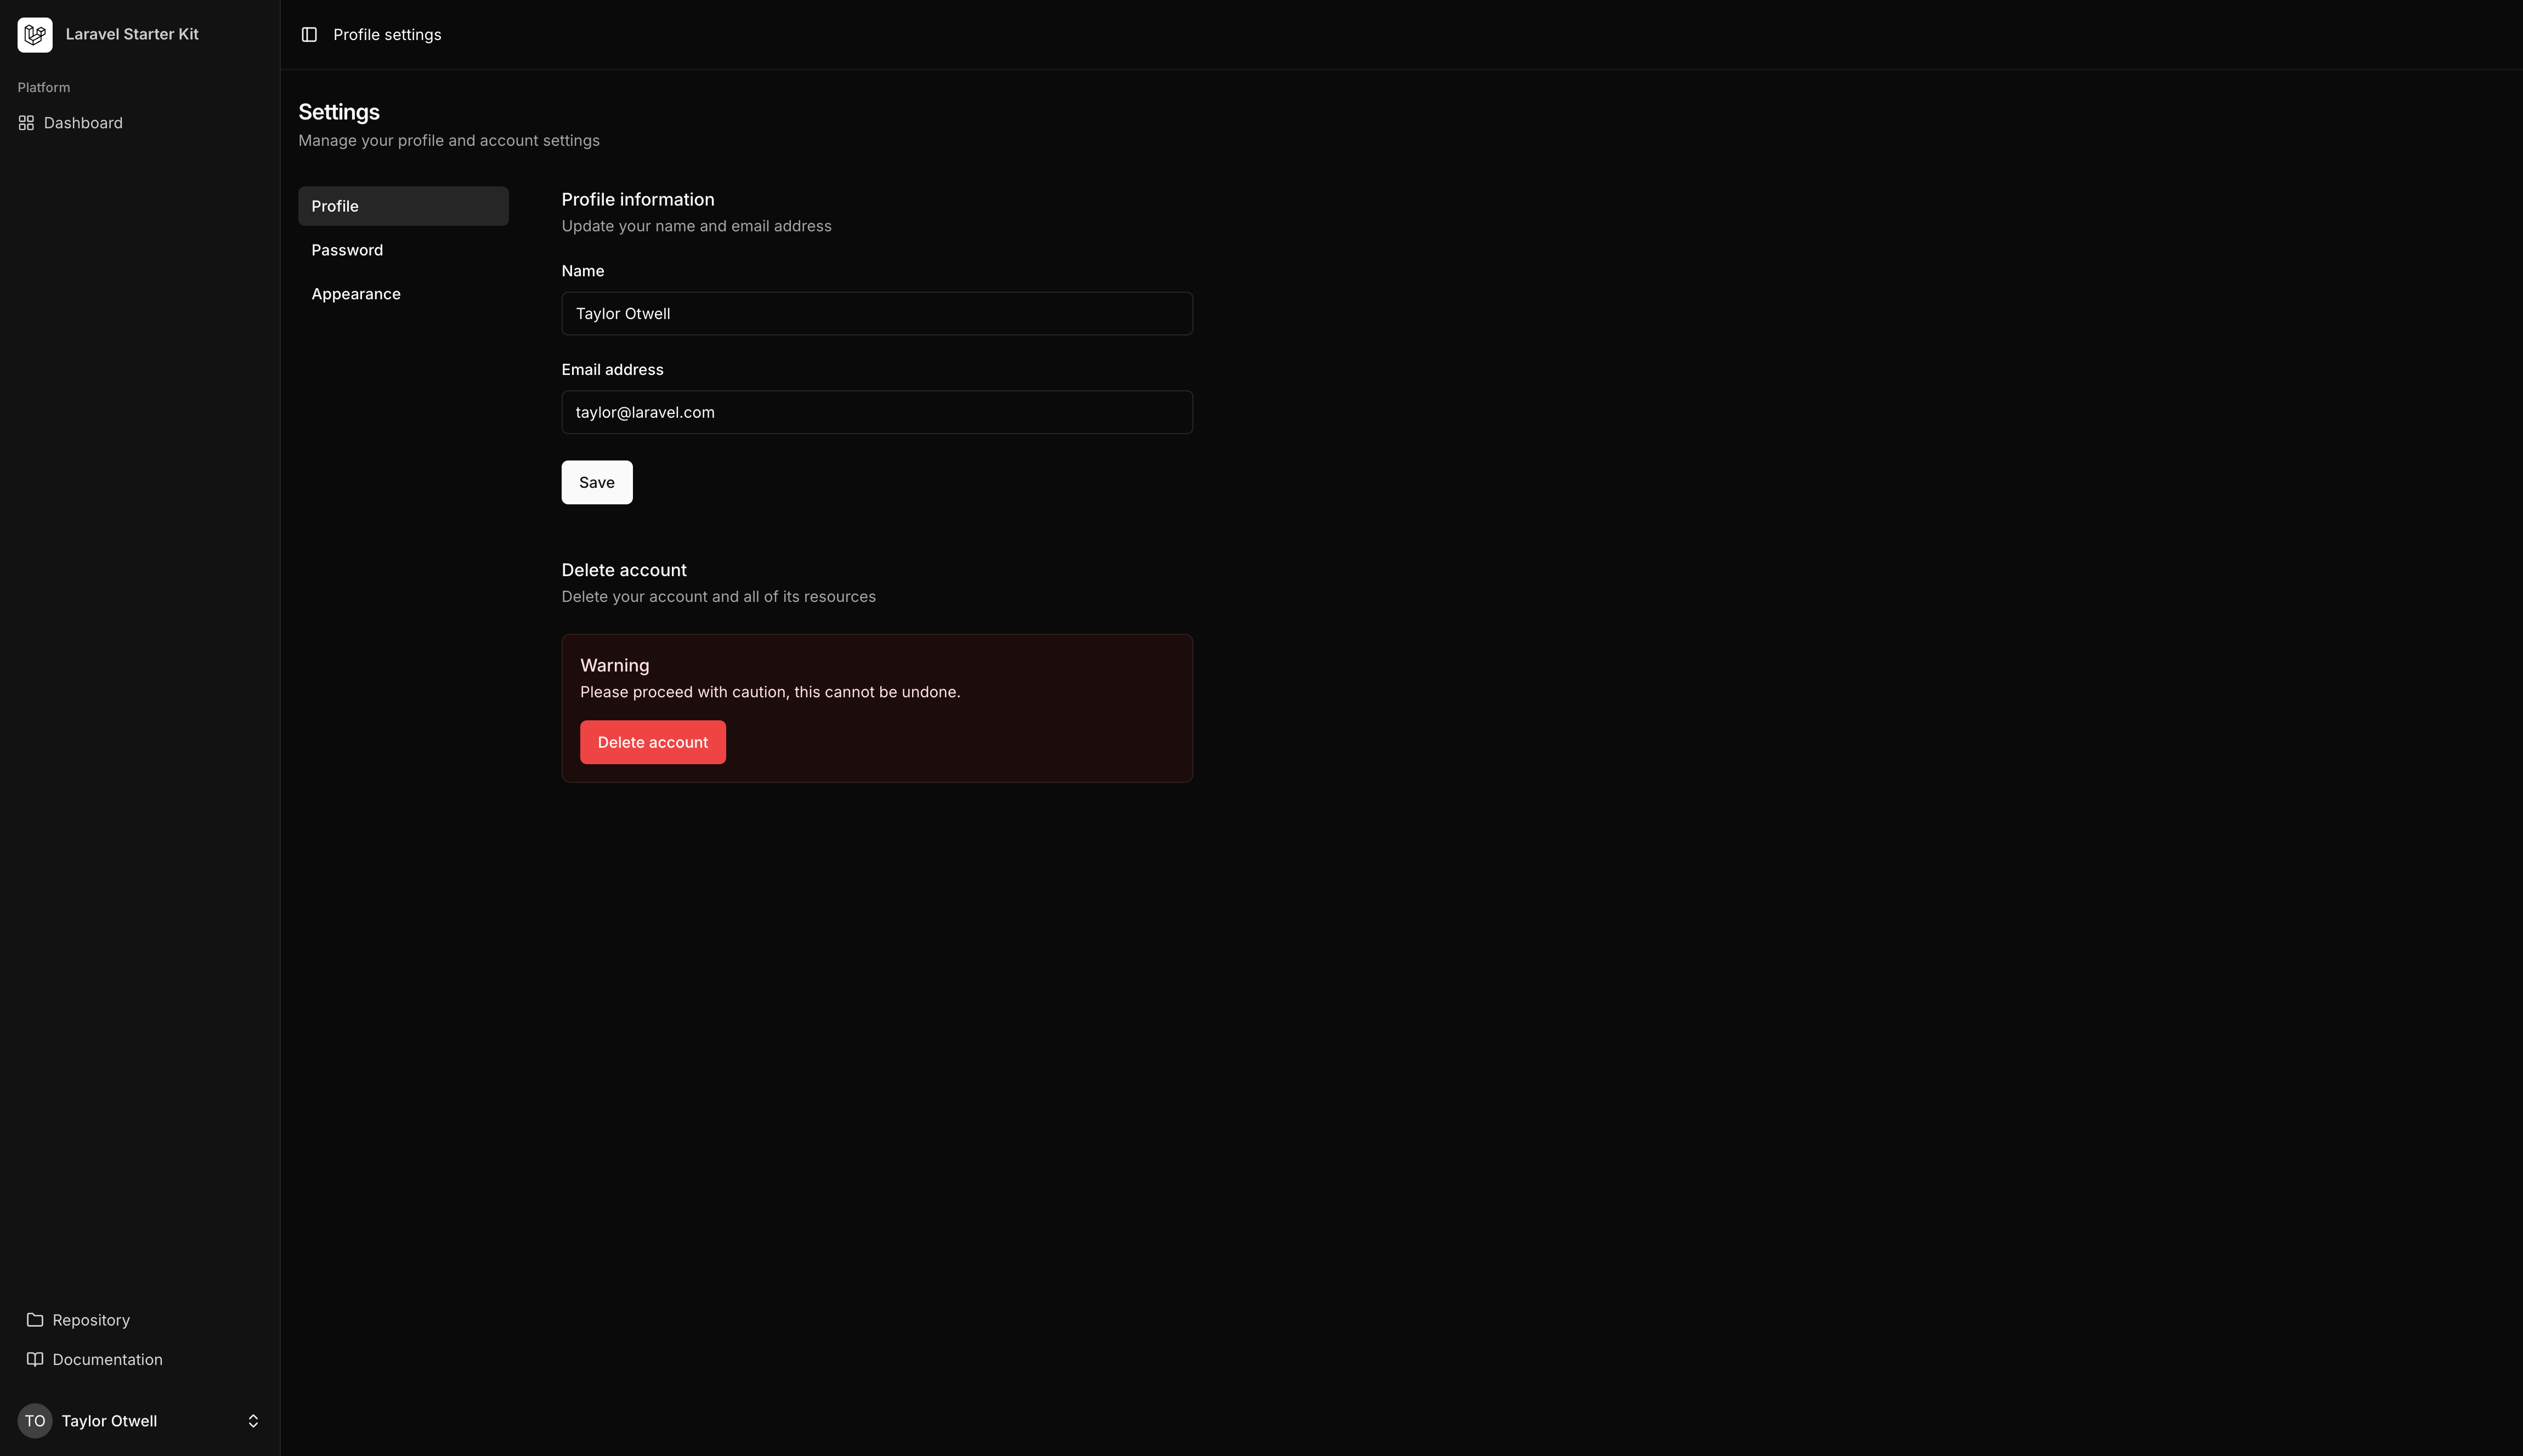The image size is (2523, 1456).
Task: Open the Repository link
Action: click(91, 1319)
